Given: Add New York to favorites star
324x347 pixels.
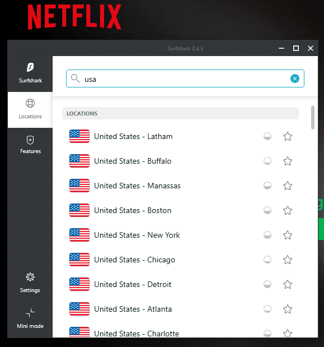Looking at the screenshot, I should point(288,235).
